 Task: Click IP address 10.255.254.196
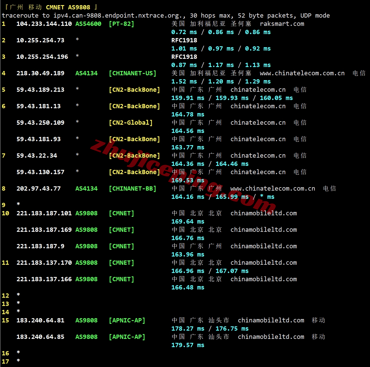42,57
